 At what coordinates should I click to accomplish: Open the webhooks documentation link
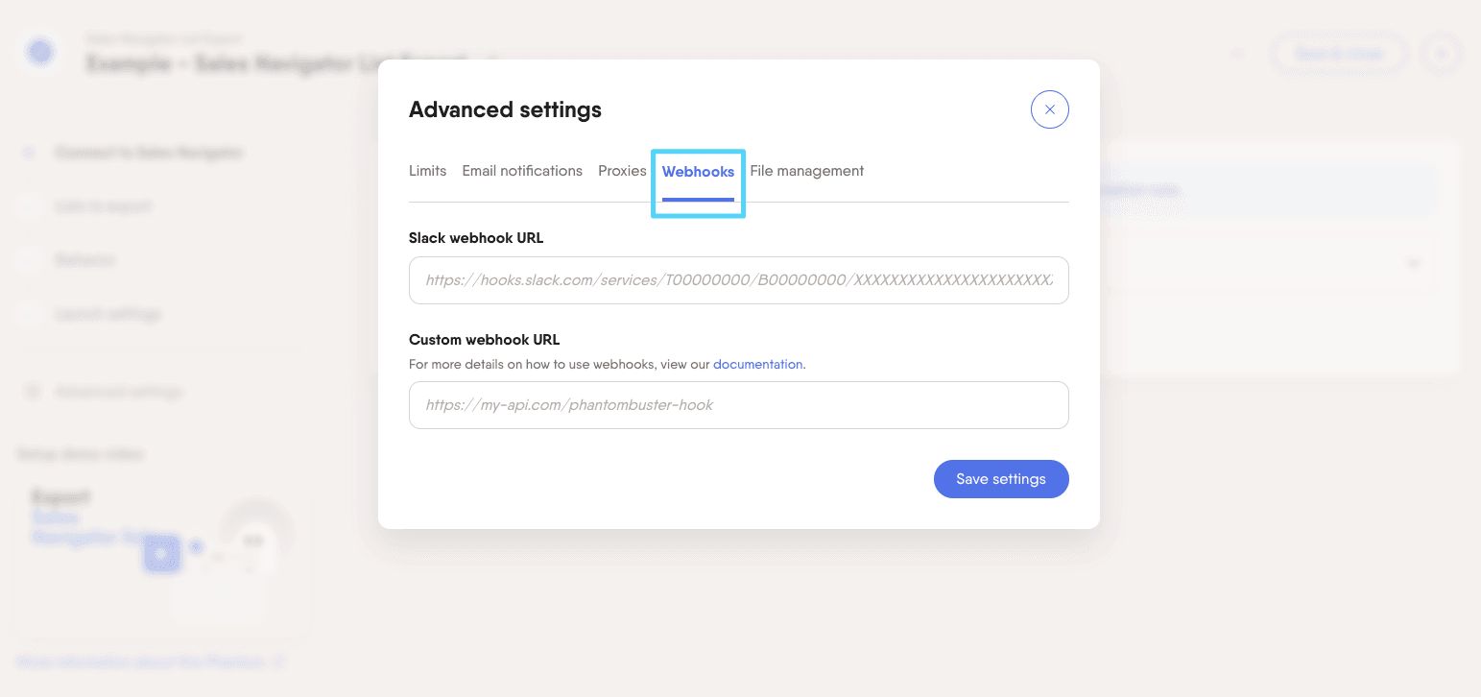[757, 365]
